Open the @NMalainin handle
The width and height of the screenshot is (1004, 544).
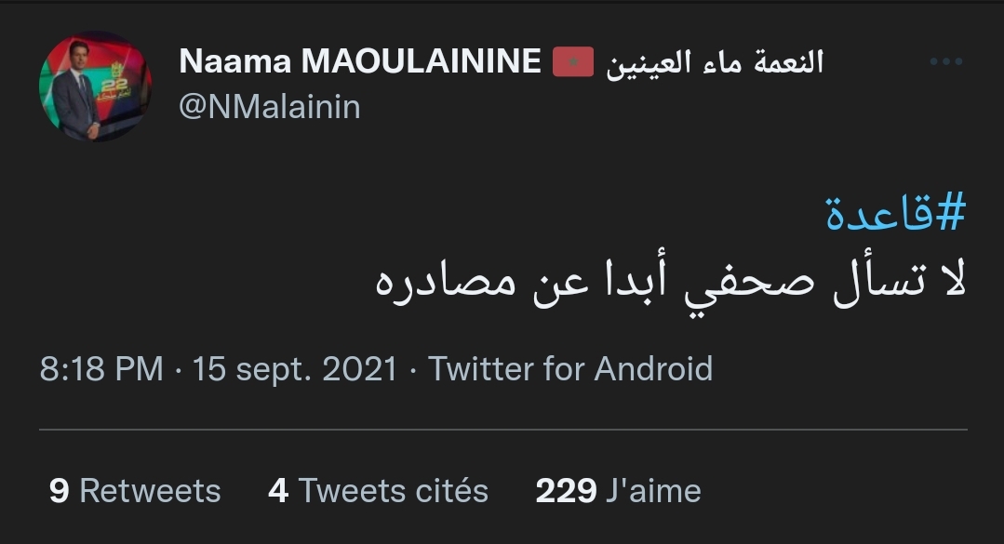click(269, 107)
